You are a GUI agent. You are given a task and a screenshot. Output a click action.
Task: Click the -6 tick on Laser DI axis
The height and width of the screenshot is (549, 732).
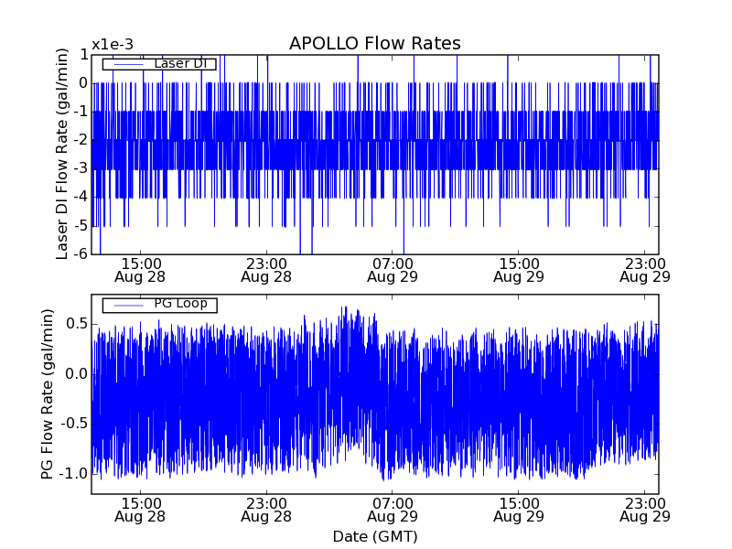81,253
